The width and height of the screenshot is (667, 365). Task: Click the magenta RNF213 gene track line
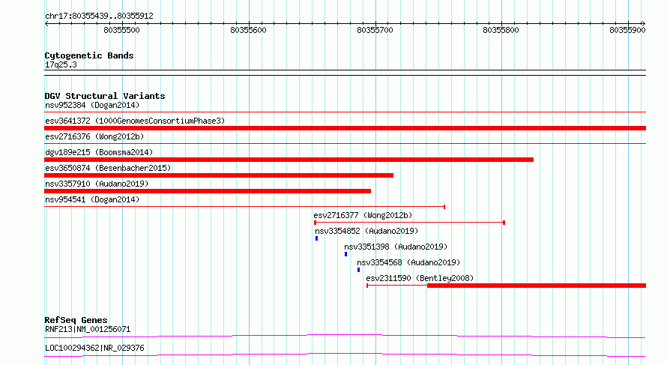(345, 336)
